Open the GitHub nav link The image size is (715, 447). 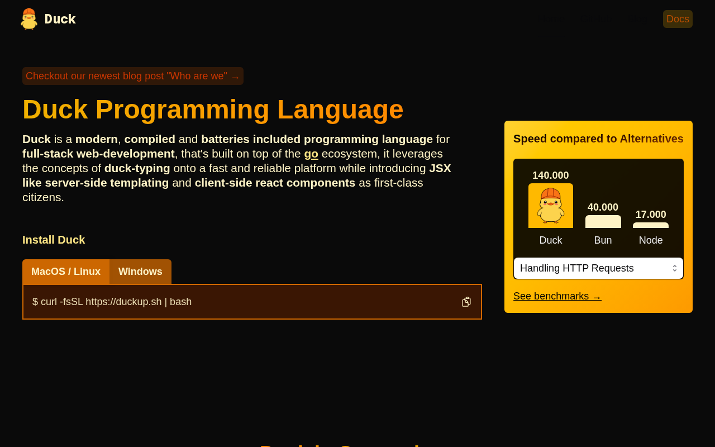(595, 19)
